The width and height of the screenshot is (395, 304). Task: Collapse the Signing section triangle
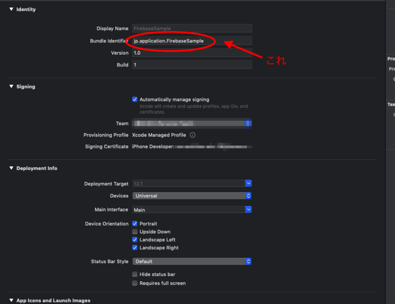(11, 86)
